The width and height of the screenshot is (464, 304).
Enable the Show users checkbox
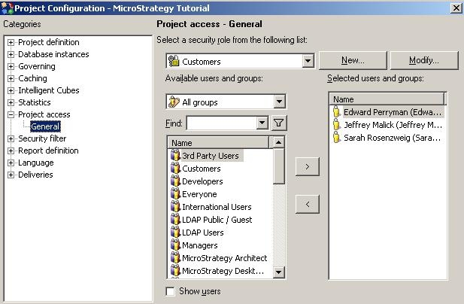pos(170,291)
